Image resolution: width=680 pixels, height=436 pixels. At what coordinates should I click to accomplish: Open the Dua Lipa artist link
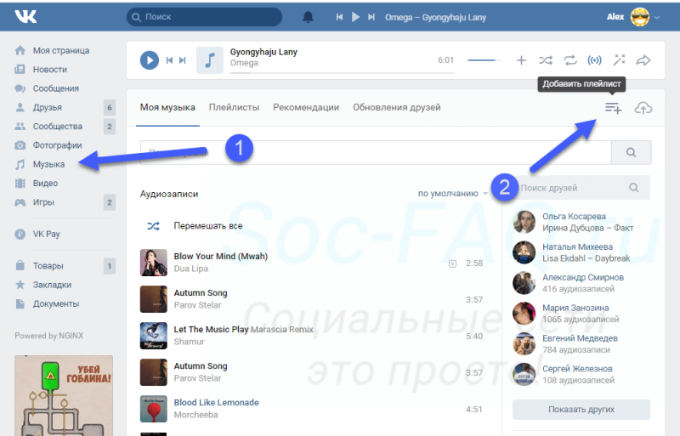click(190, 269)
